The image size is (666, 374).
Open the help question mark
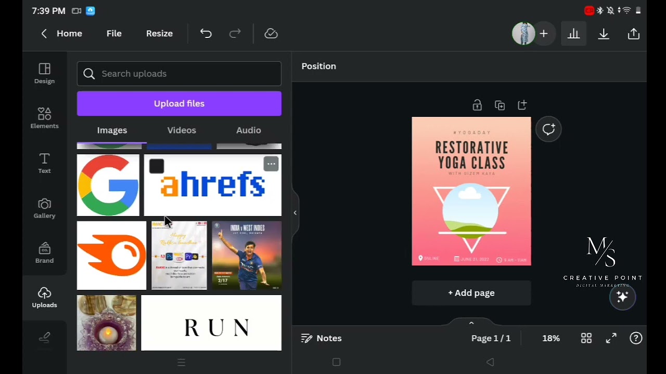tap(636, 338)
